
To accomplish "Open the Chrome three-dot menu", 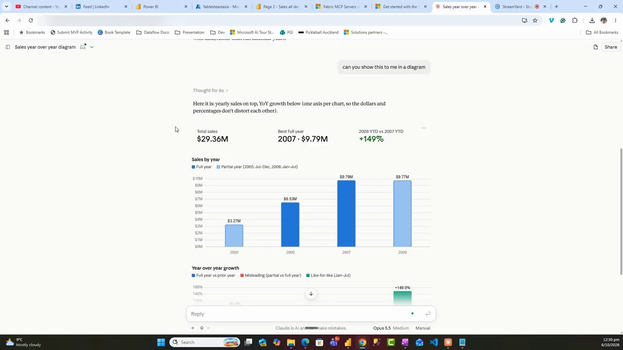I will [616, 20].
